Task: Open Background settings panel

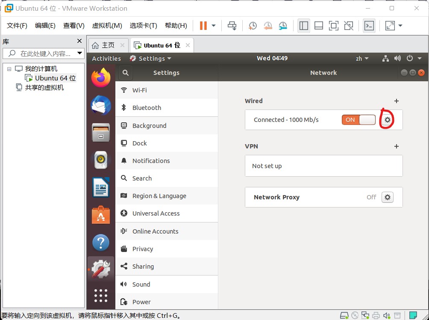Action: pos(167,126)
